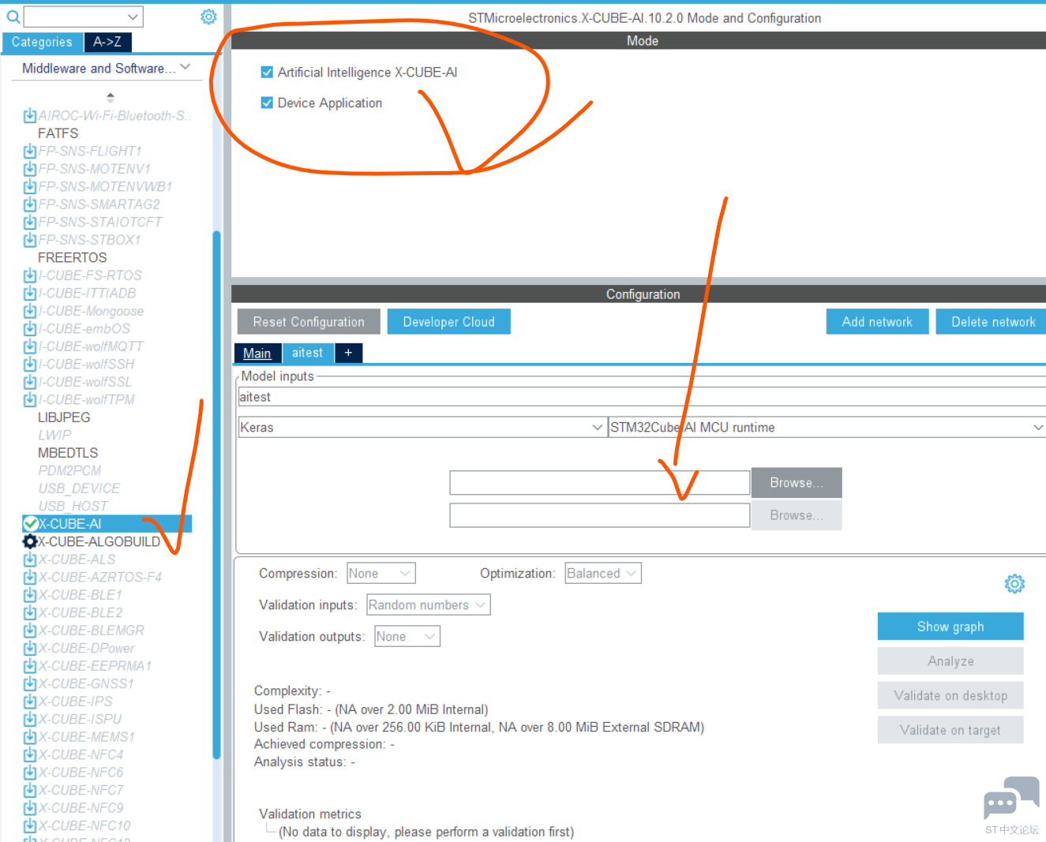Open the settings gear beside the search box
Image resolution: width=1046 pixels, height=842 pixels.
[x=208, y=17]
